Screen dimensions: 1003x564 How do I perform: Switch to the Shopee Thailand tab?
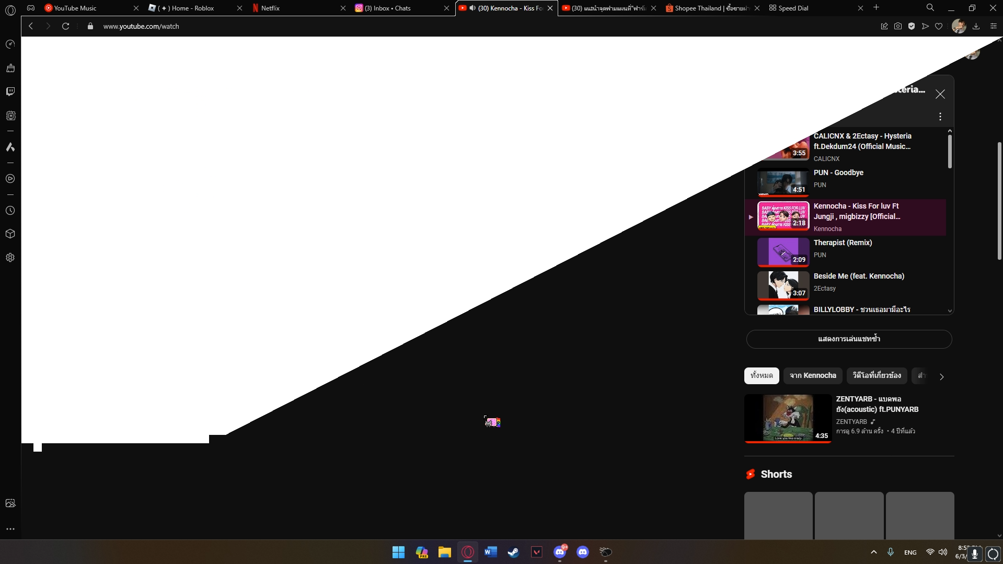coord(711,8)
